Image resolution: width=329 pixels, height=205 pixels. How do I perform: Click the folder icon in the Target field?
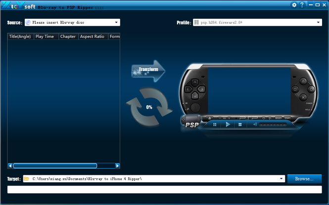point(26,179)
